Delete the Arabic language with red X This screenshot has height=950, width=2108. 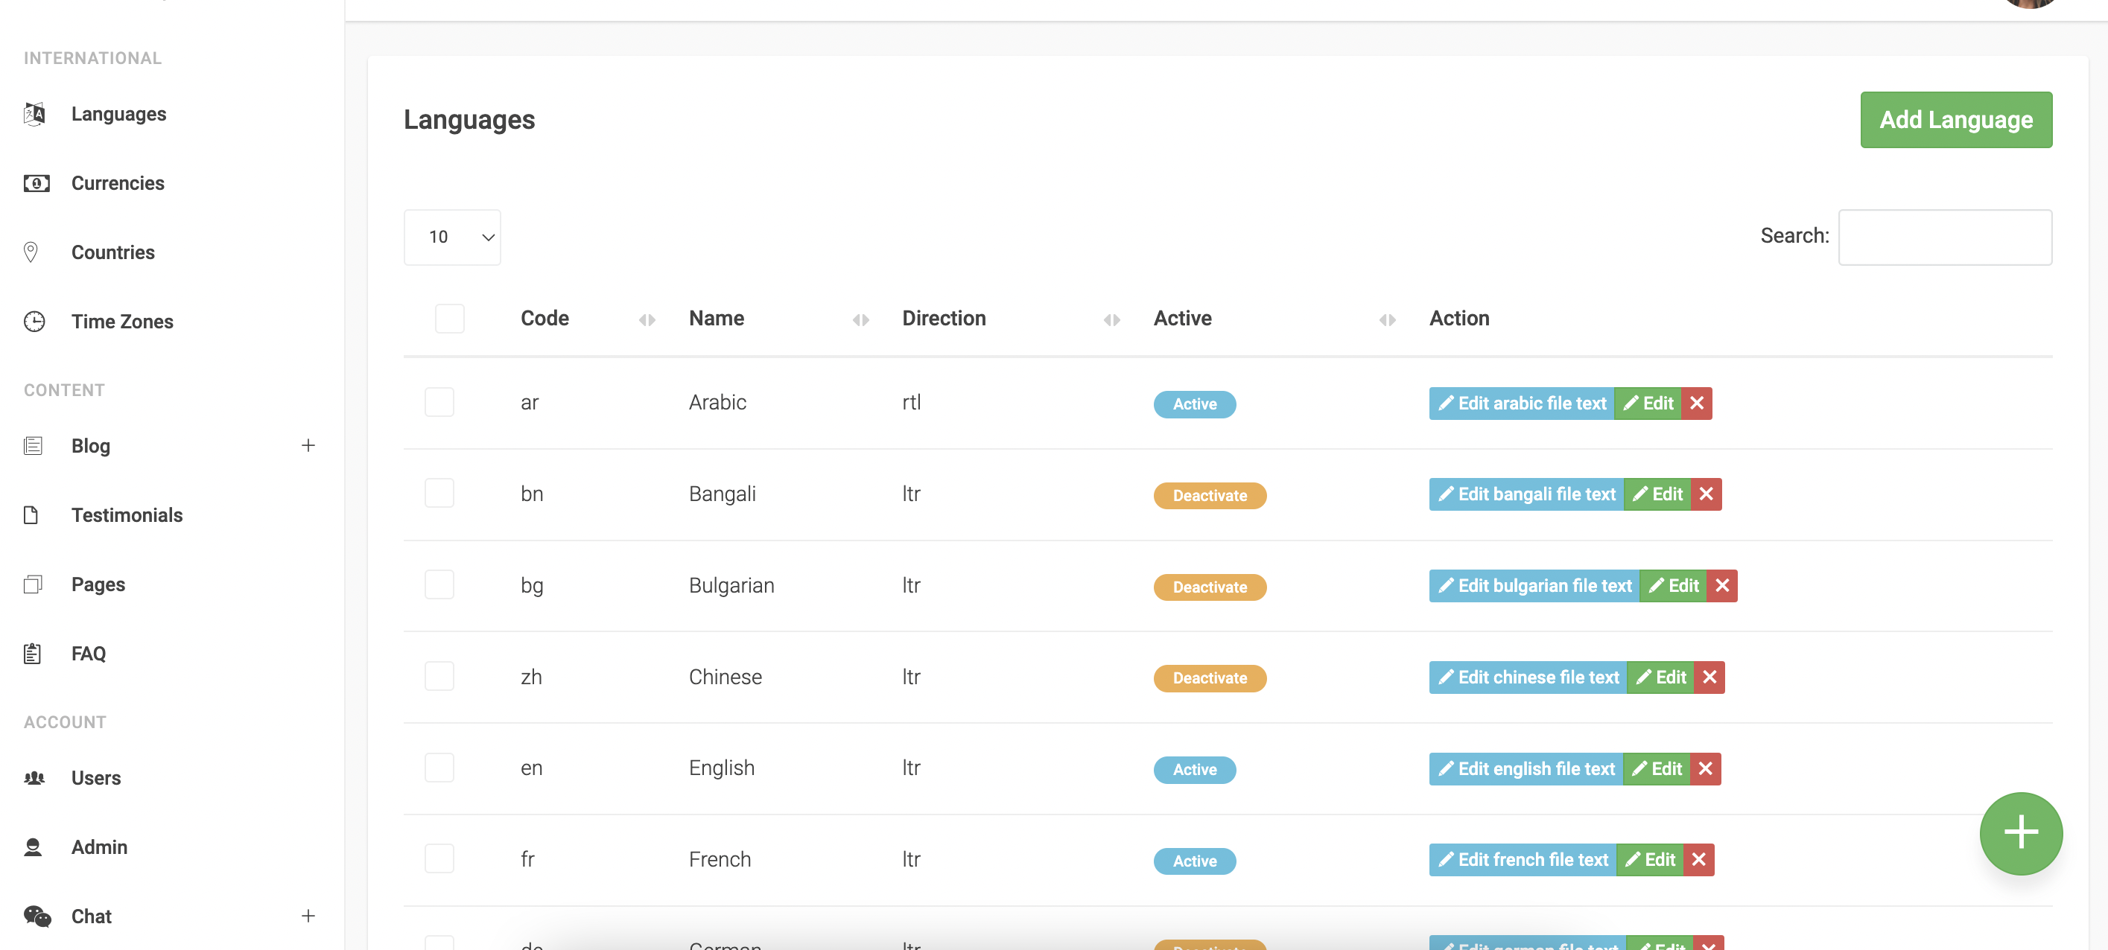tap(1696, 404)
